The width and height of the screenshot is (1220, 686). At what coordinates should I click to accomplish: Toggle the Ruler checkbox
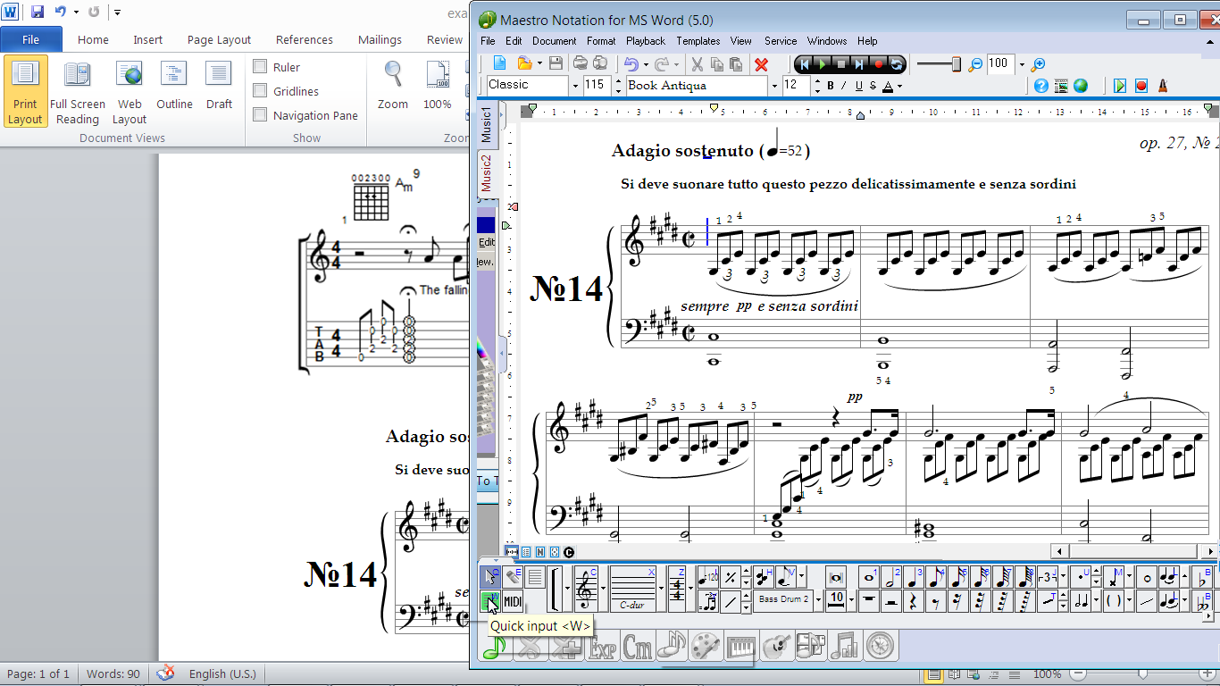click(x=258, y=66)
